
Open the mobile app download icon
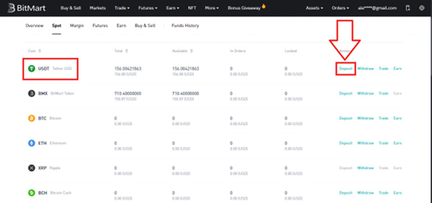pos(408,8)
